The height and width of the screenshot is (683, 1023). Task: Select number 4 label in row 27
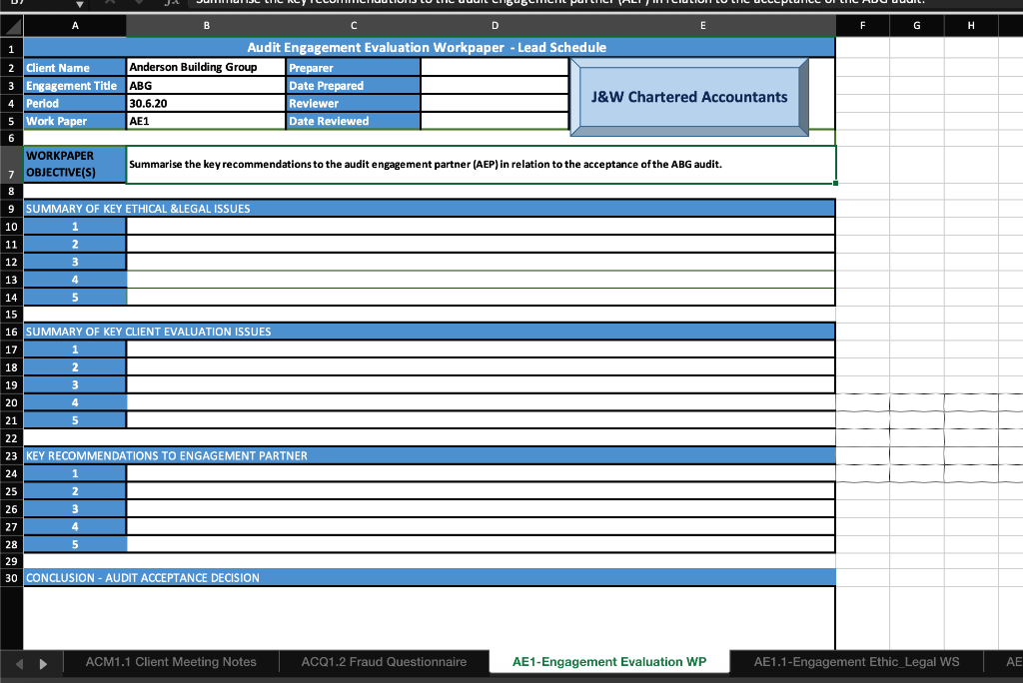click(75, 526)
